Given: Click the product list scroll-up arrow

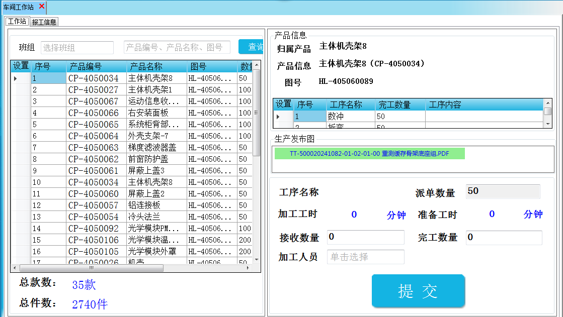Looking at the screenshot, I should tap(257, 65).
